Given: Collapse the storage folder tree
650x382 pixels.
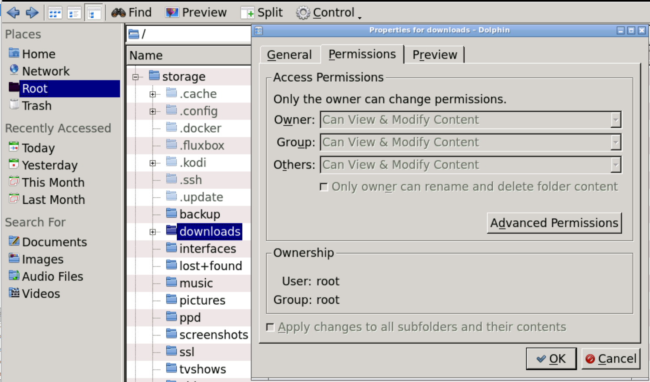Looking at the screenshot, I should click(135, 77).
